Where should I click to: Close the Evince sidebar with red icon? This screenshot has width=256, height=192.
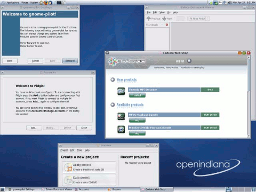[x=167, y=25]
